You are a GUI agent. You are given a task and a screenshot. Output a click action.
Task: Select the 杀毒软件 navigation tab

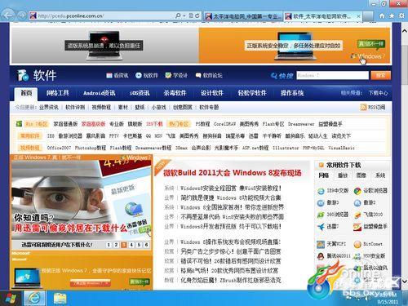(x=175, y=93)
